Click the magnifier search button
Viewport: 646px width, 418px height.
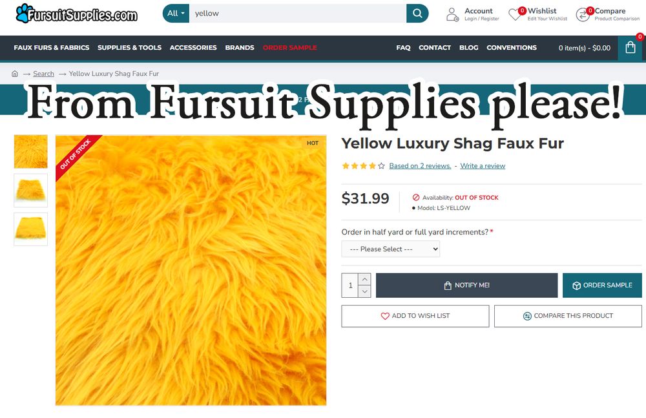pyautogui.click(x=417, y=13)
